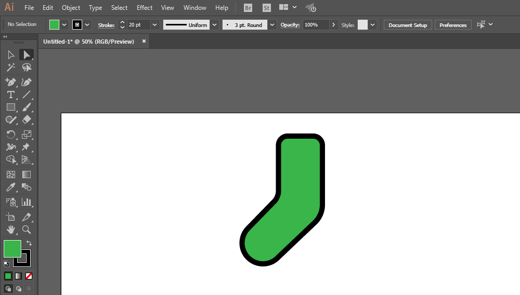Image resolution: width=520 pixels, height=295 pixels.
Task: Switch to solid Color mode button
Action: coord(8,276)
